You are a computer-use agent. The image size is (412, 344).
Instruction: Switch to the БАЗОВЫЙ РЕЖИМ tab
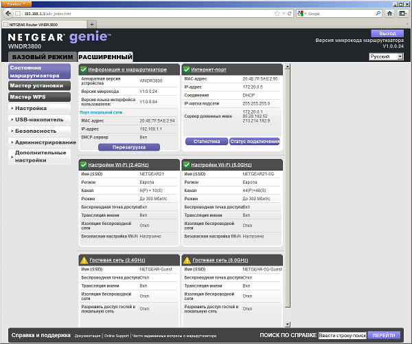click(42, 56)
